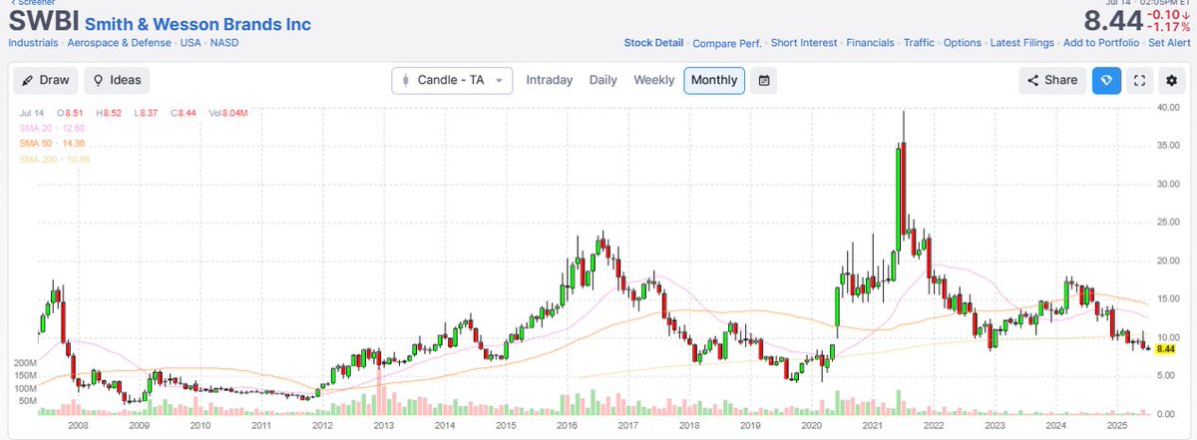Open Traffic page
Screen dimensions: 1197x440
pos(919,43)
